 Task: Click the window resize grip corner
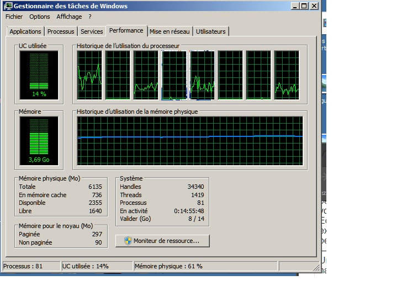click(x=316, y=268)
